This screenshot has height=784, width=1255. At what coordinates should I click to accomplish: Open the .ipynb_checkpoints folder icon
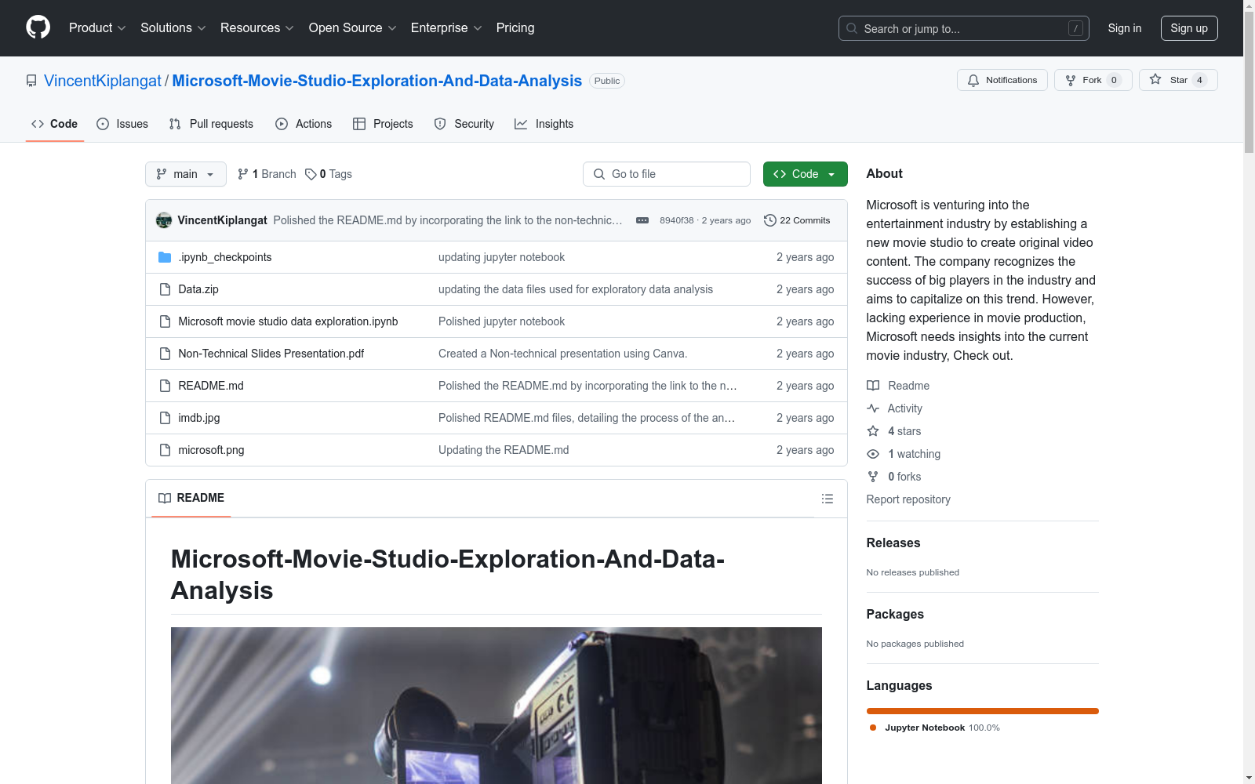(x=165, y=257)
